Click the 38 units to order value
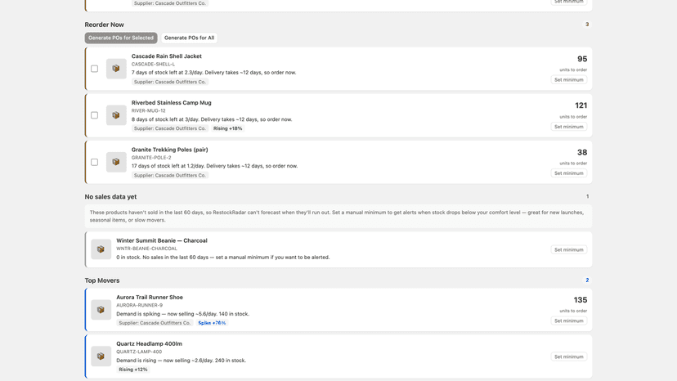 point(582,153)
